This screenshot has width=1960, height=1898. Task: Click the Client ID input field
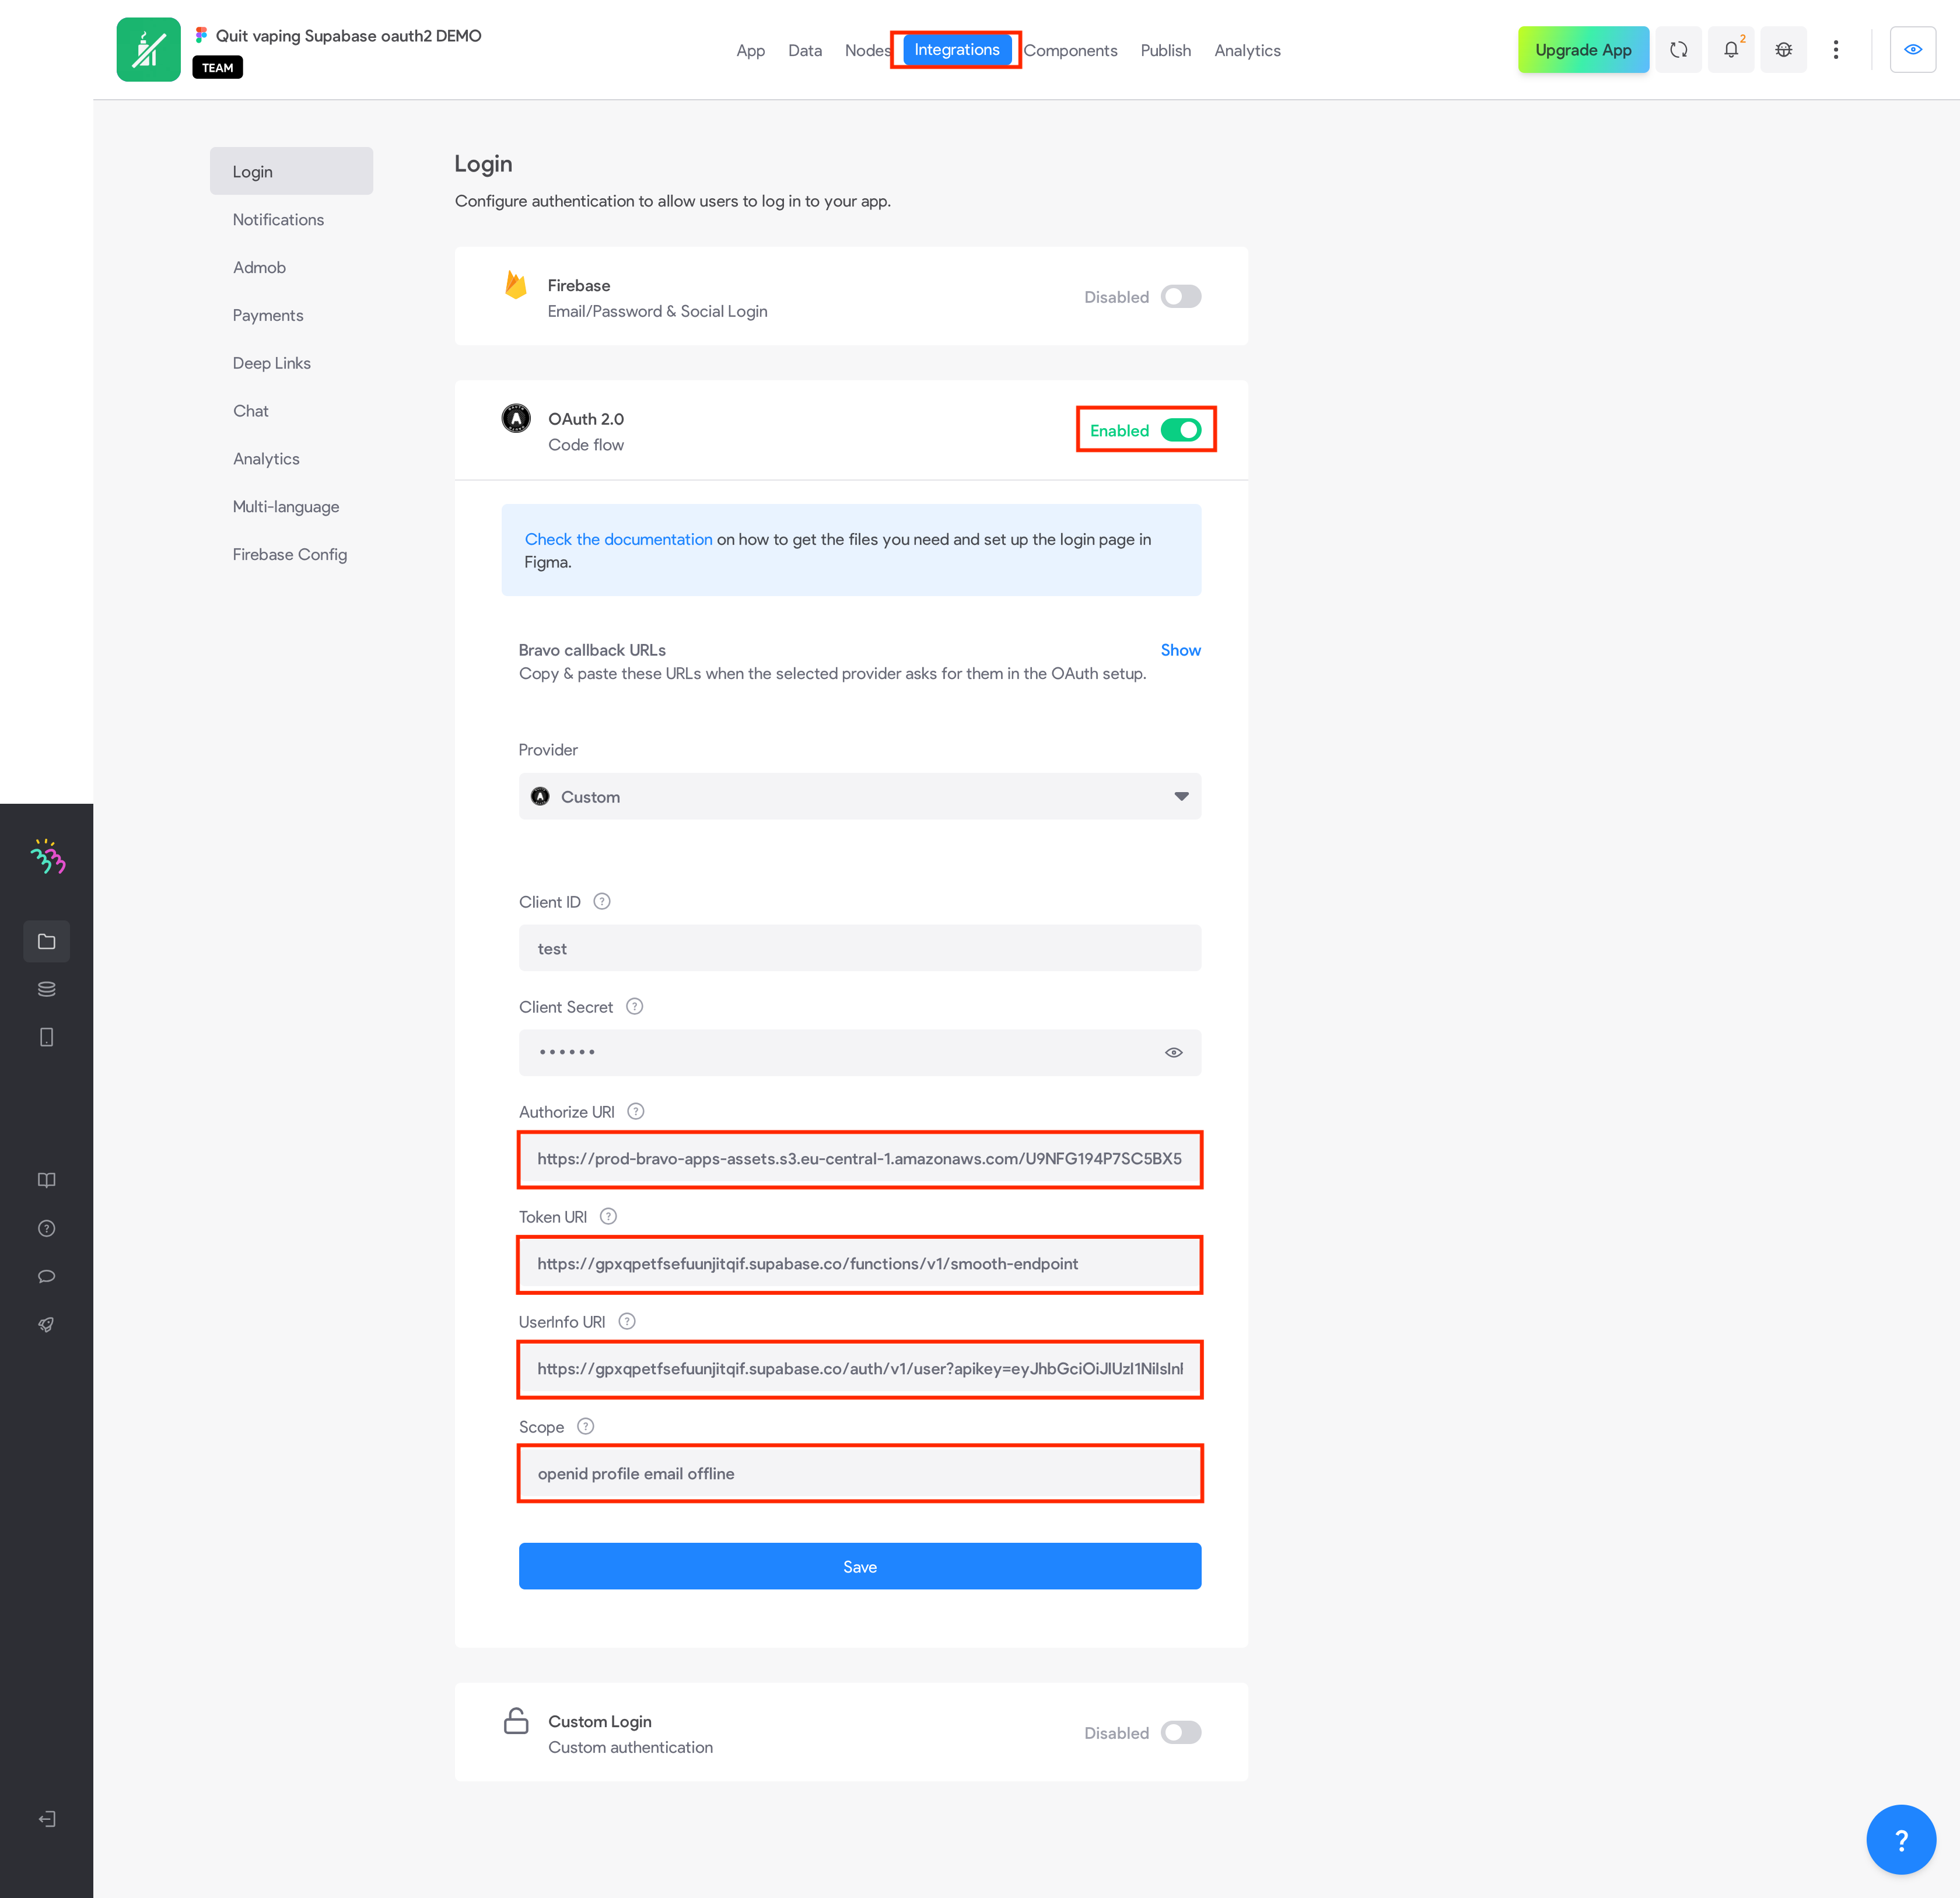tap(860, 948)
